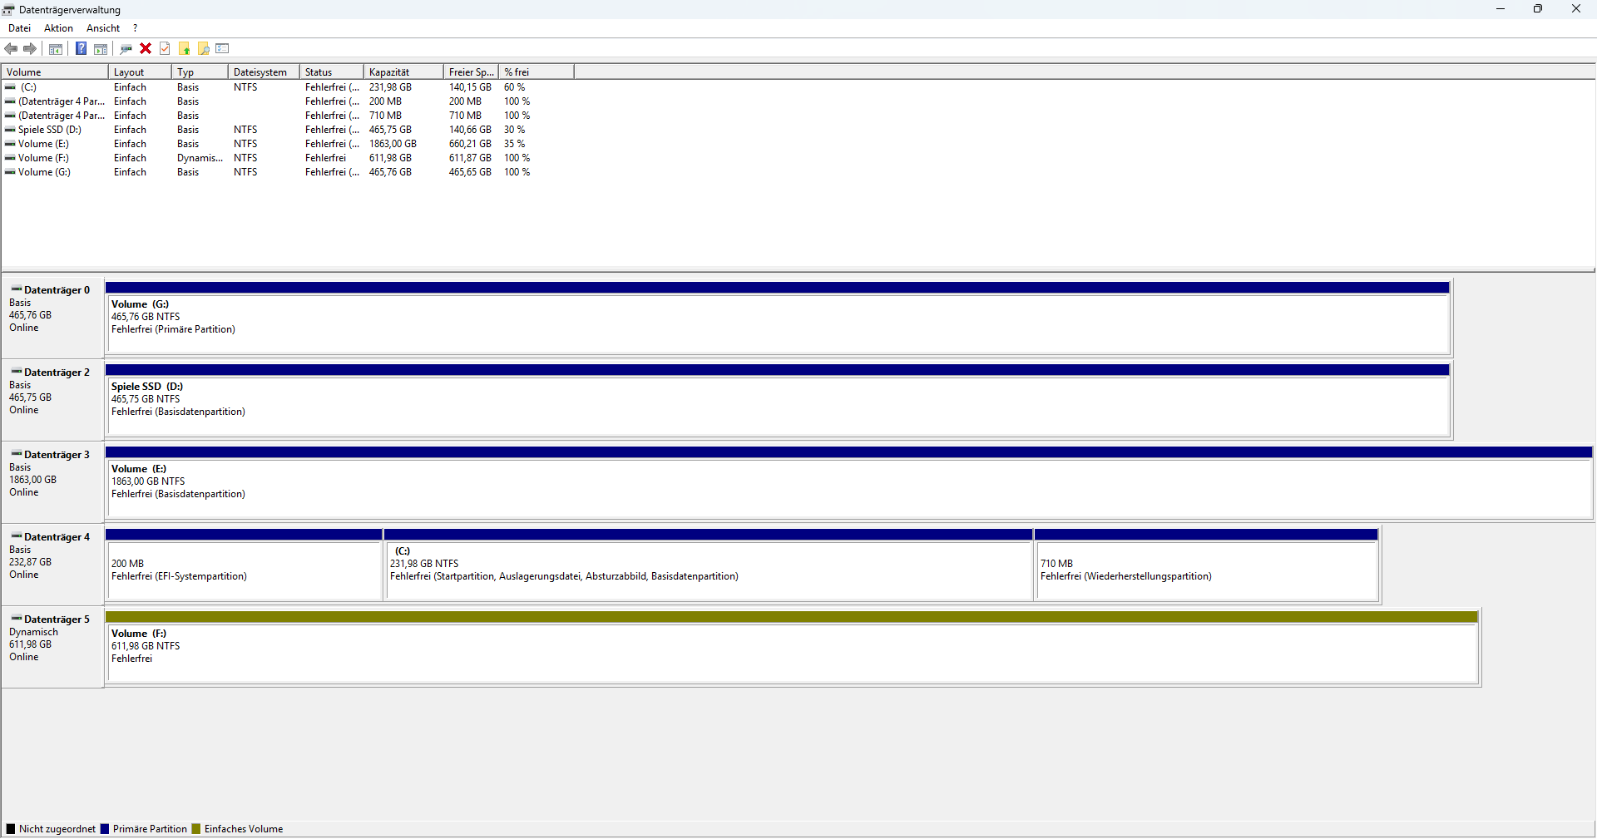
Task: Open the Datei menu
Action: (x=19, y=27)
